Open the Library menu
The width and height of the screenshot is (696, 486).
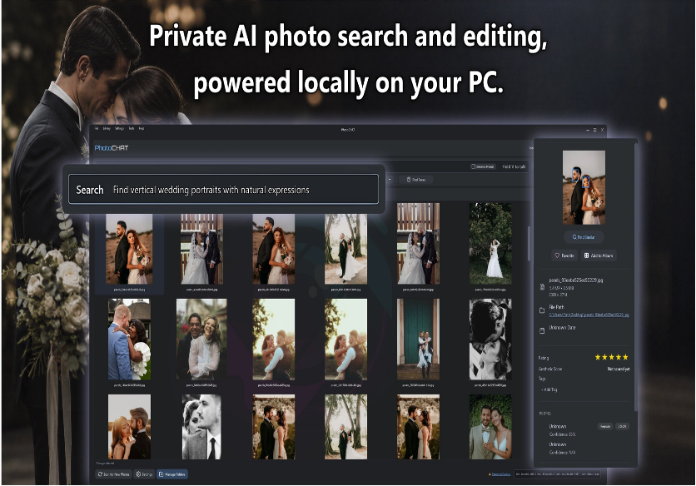(107, 129)
